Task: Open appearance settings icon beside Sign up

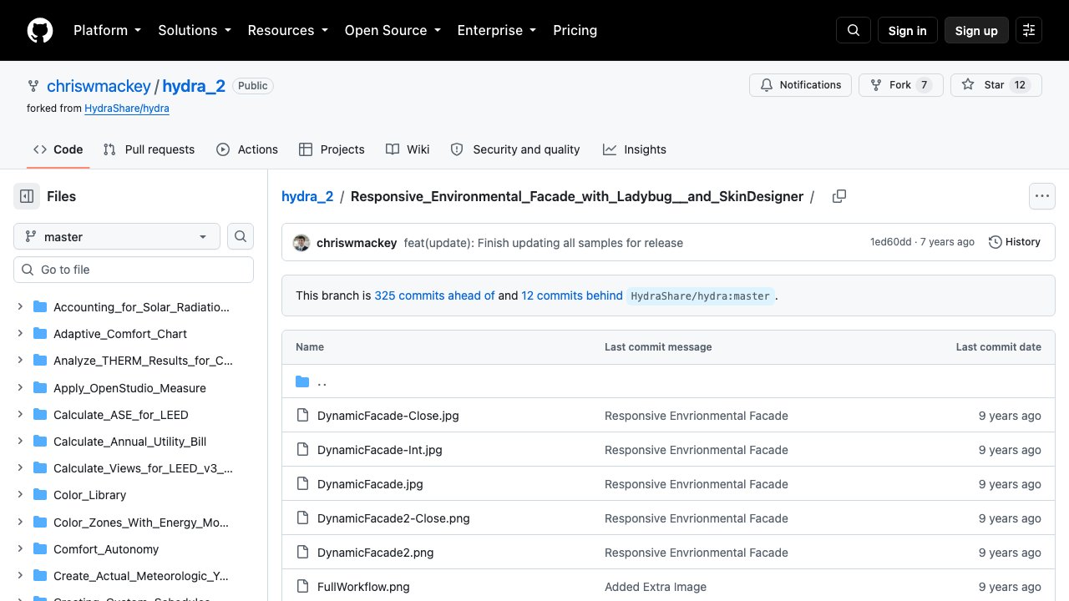Action: 1029,30
